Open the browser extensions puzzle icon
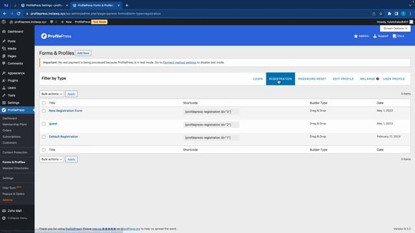The height and width of the screenshot is (233, 415). (x=389, y=14)
